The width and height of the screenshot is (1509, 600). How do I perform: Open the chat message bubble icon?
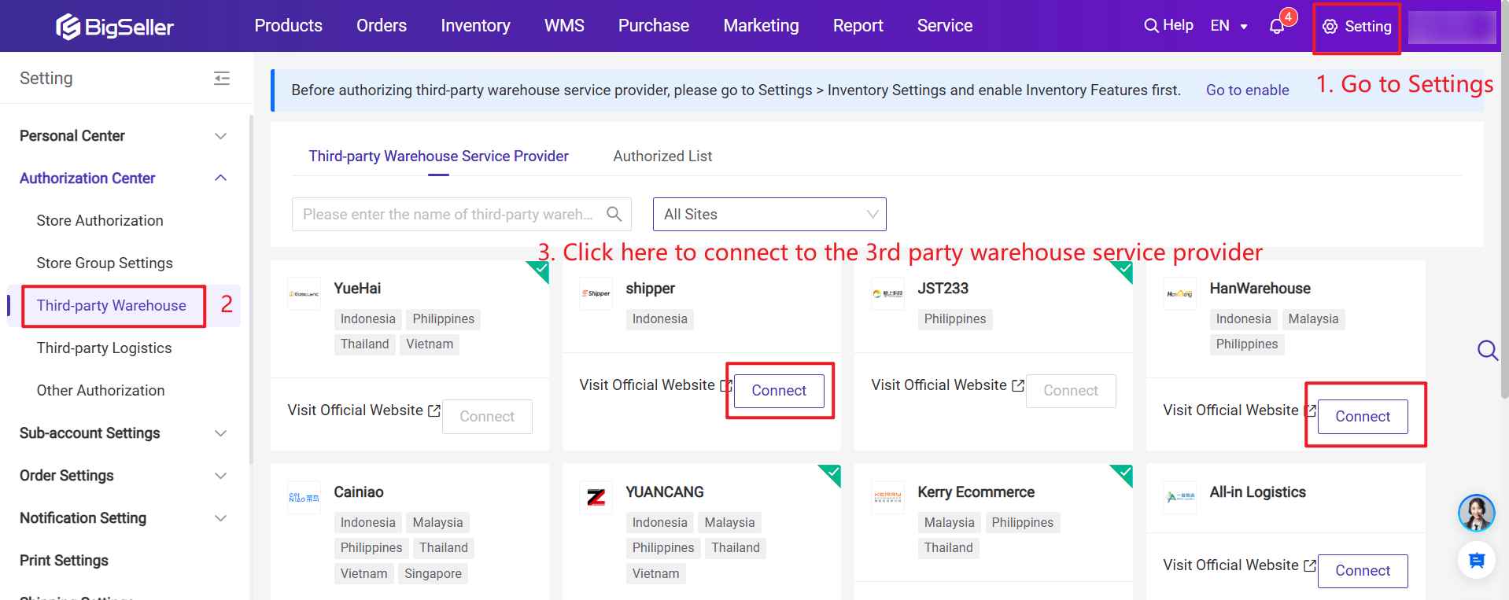pyautogui.click(x=1476, y=561)
